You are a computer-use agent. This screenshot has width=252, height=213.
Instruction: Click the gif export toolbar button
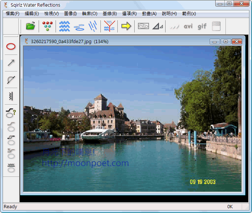(202, 26)
